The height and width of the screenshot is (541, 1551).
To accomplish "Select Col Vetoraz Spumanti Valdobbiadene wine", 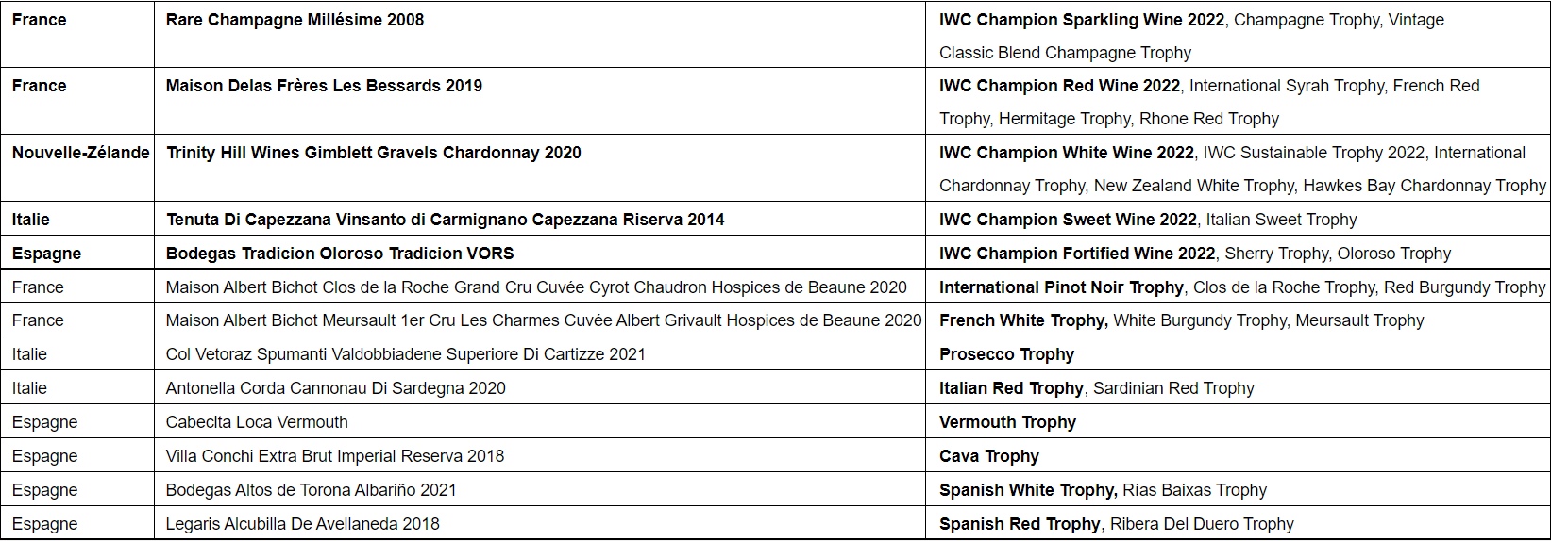I will [405, 354].
